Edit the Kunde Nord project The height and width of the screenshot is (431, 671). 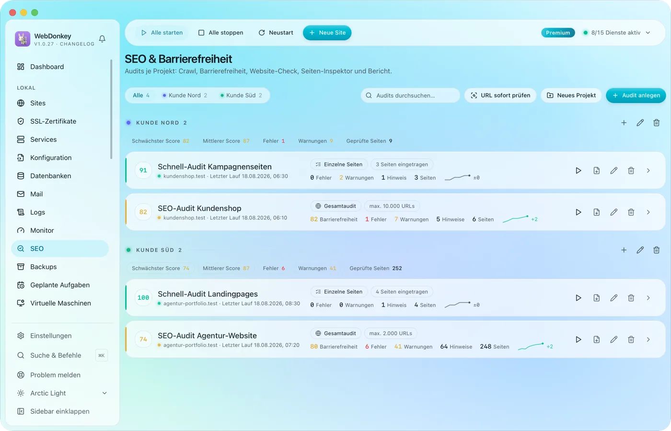[640, 123]
